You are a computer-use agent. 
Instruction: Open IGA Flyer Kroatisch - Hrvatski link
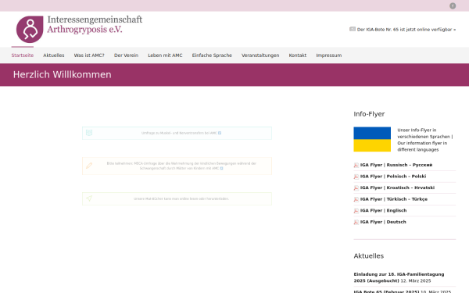pos(397,188)
